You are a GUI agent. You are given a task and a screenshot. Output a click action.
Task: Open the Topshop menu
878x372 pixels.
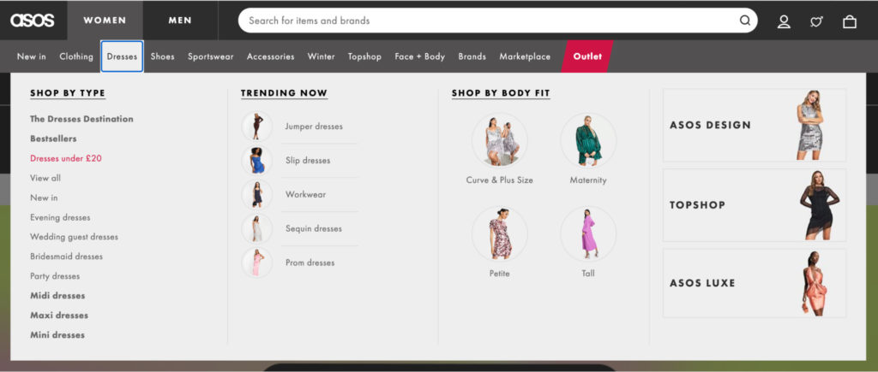pos(364,56)
